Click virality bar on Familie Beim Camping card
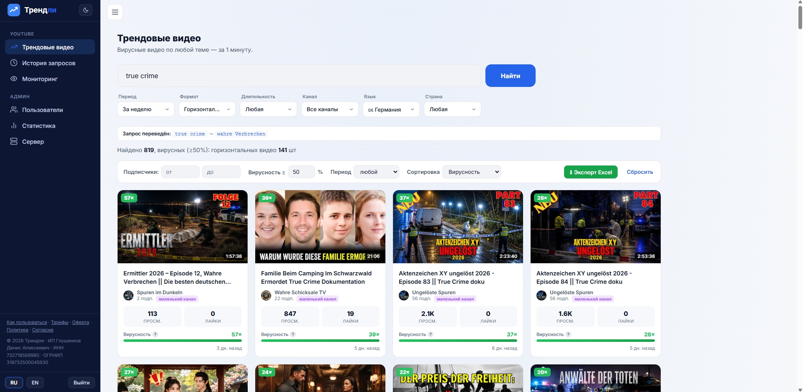The image size is (803, 392). coord(320,341)
